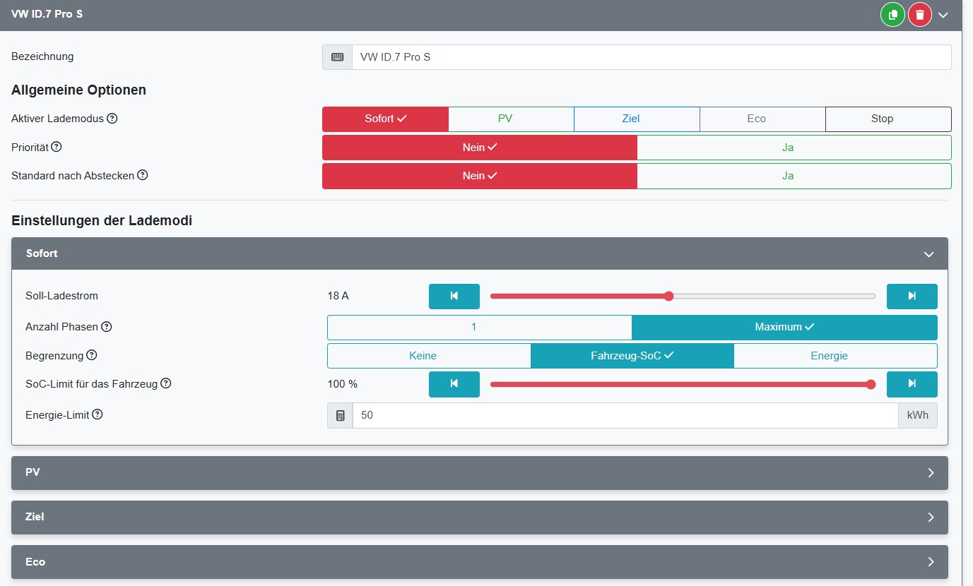
Task: Click the 18 A Soll-Ladestrom value
Action: (338, 296)
